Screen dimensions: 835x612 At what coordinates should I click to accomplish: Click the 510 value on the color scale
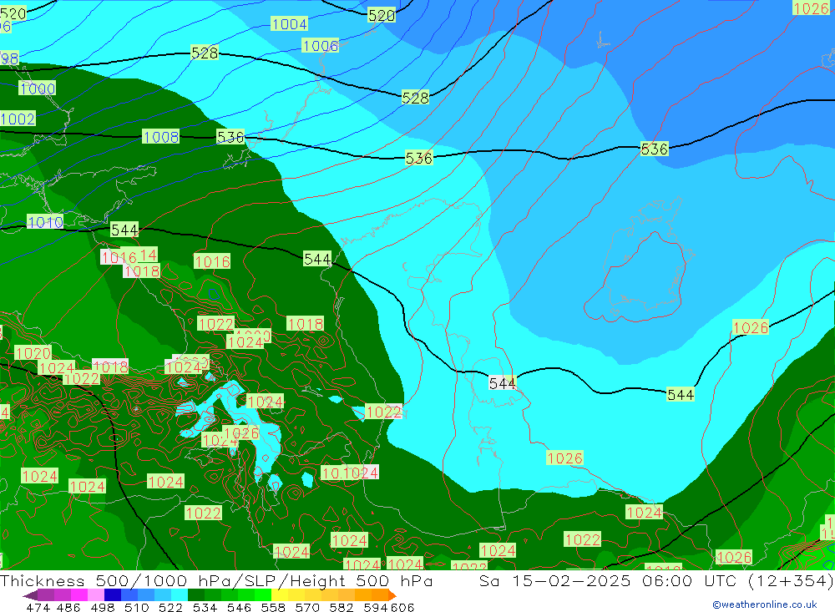(137, 607)
